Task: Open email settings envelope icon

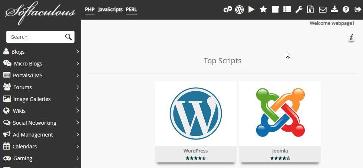Action: tap(323, 10)
